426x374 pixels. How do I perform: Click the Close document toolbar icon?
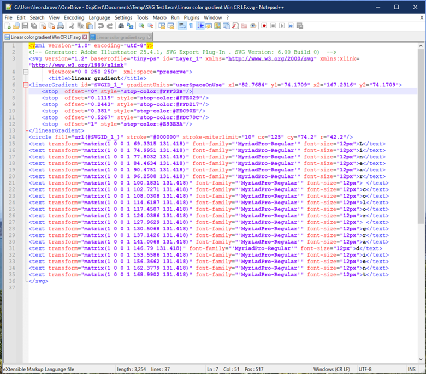43,26
